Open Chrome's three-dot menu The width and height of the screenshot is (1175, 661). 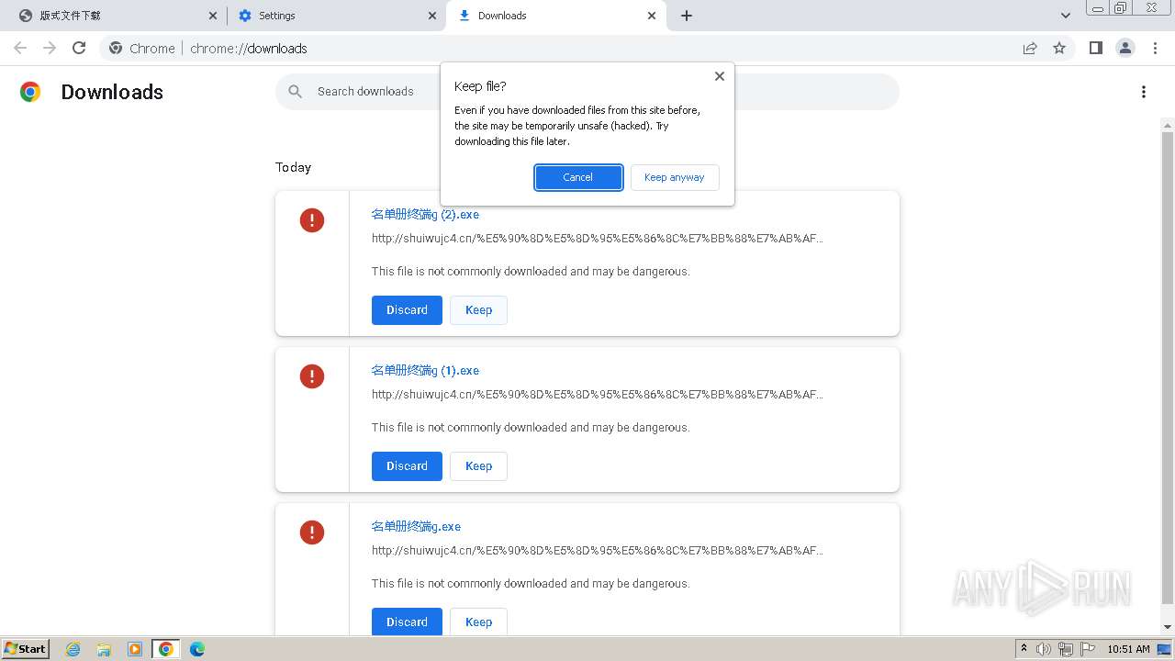click(x=1156, y=48)
